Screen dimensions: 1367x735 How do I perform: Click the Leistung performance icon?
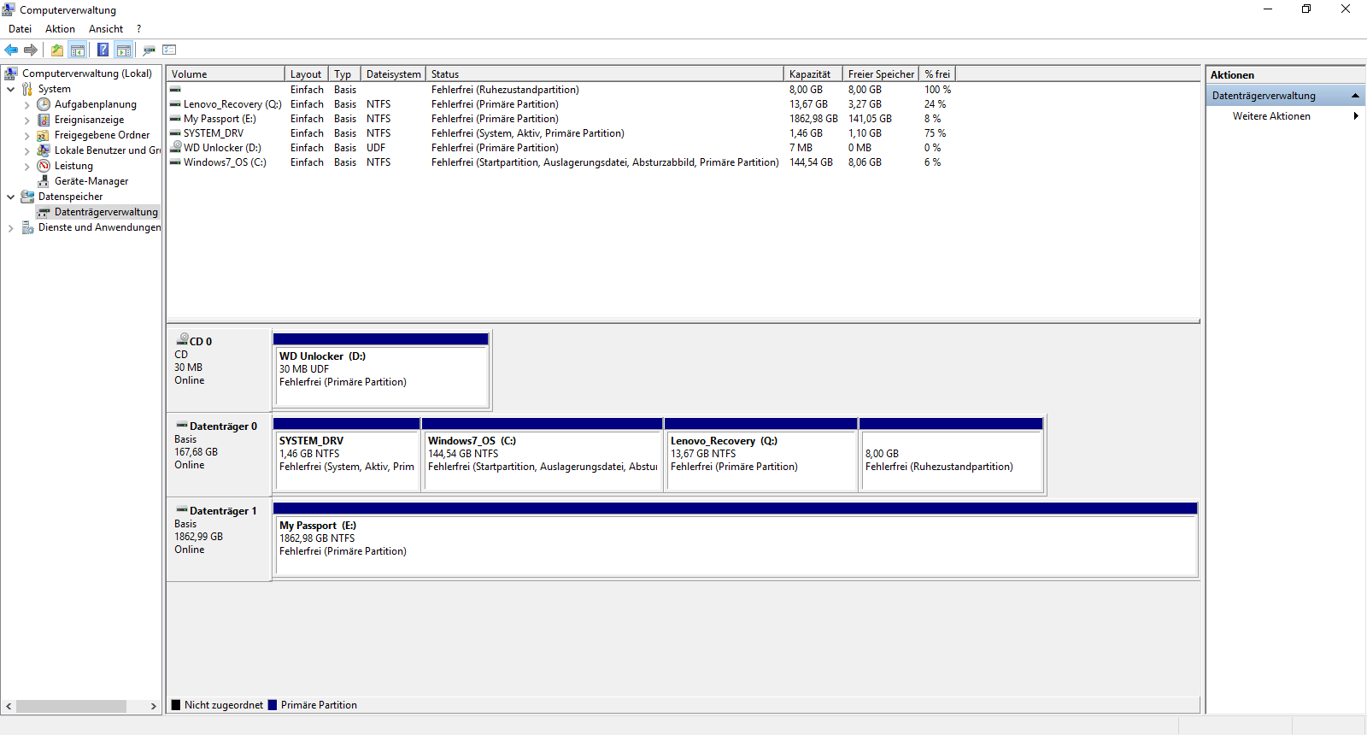click(44, 166)
